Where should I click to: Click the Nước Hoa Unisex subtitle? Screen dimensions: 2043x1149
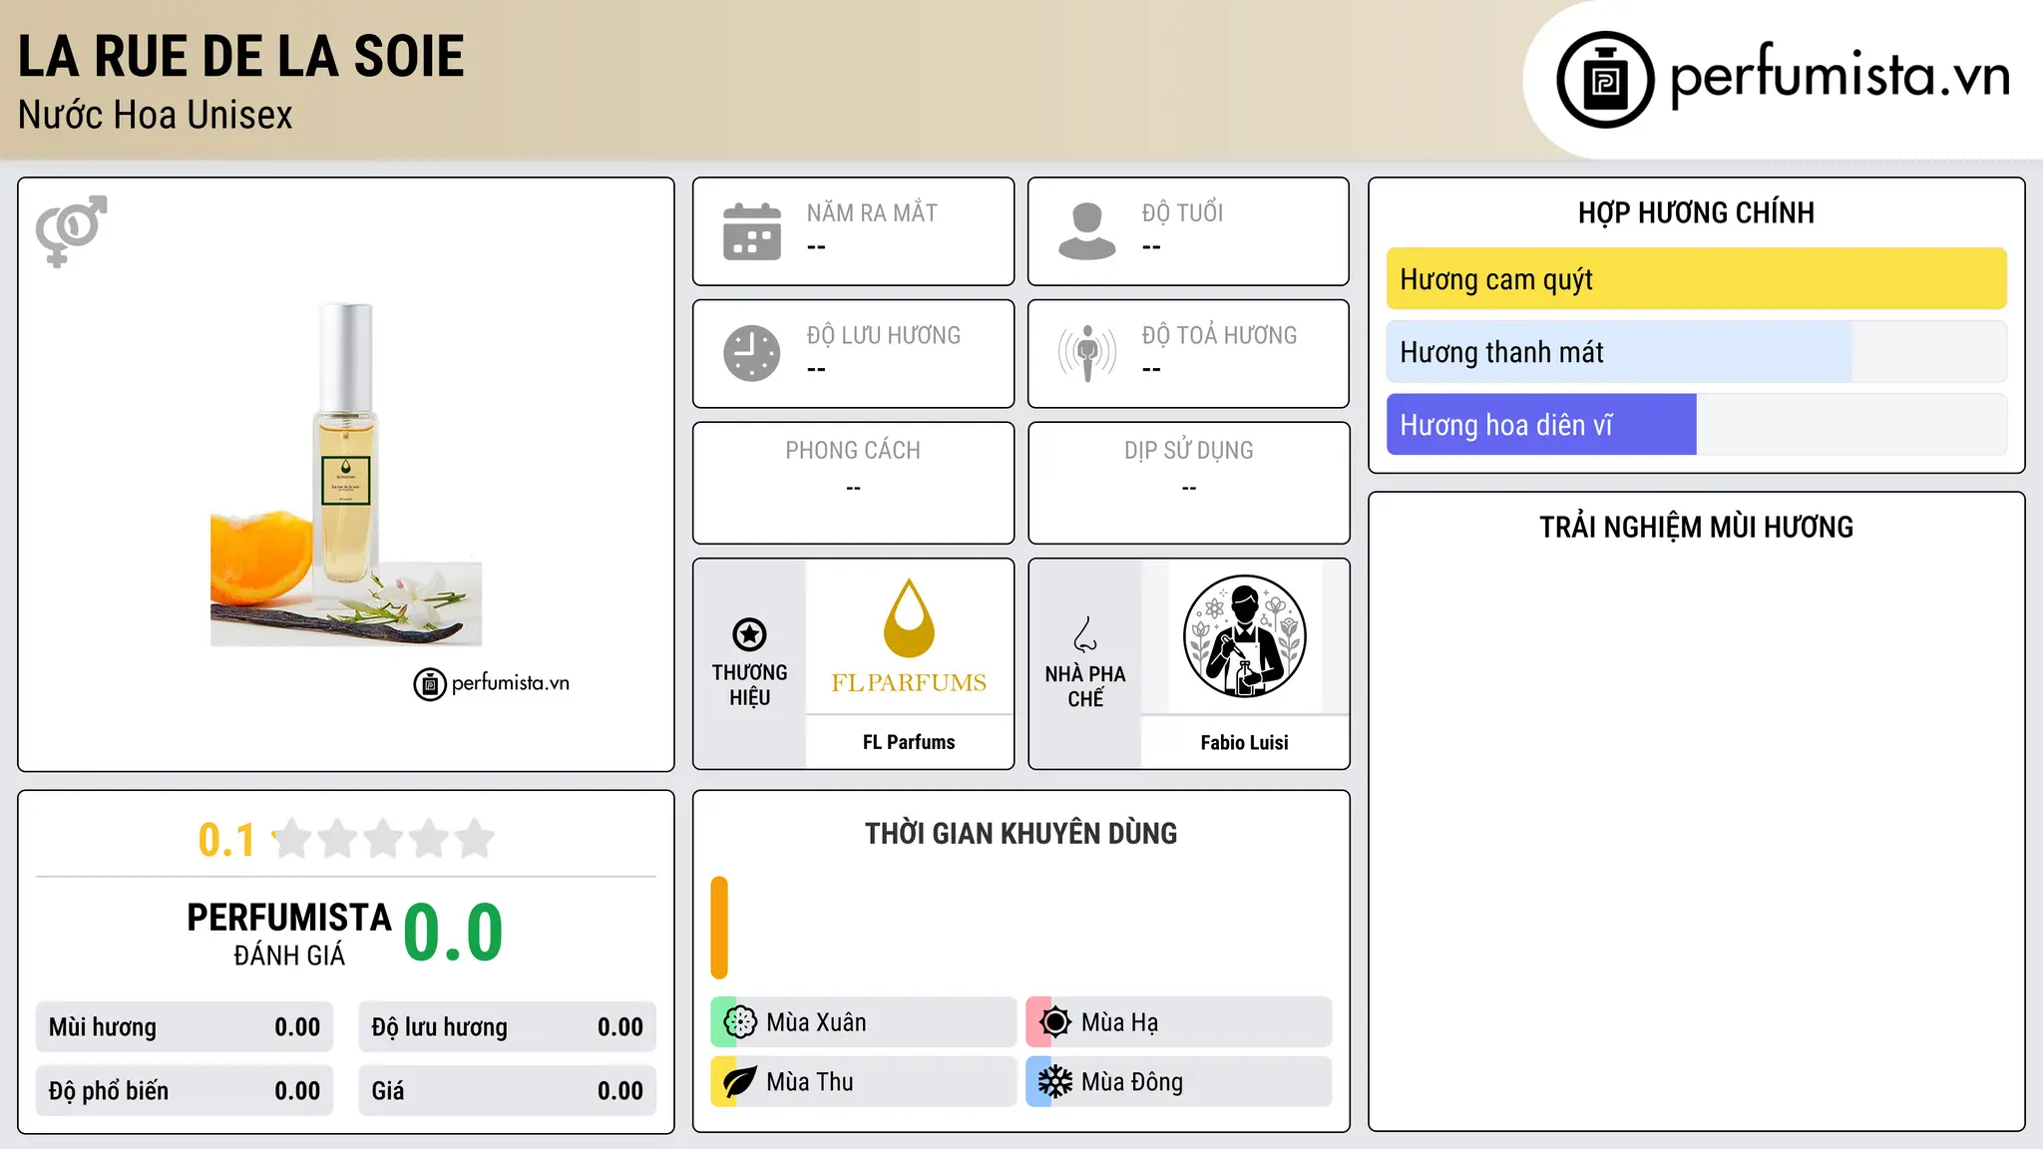tap(156, 115)
